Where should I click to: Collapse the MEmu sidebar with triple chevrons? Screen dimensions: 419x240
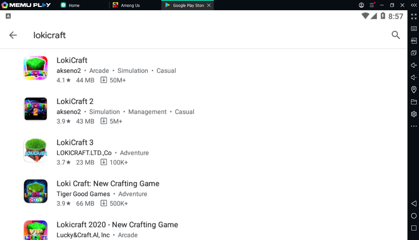click(x=413, y=5)
